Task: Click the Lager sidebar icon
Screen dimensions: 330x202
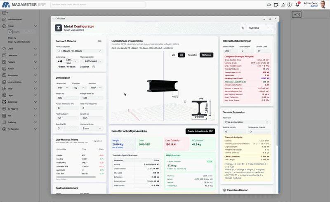Action: tap(4, 95)
